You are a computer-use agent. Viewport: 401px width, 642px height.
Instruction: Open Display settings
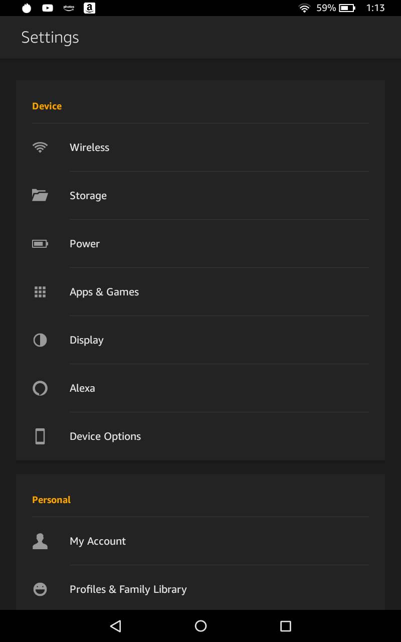coord(87,340)
